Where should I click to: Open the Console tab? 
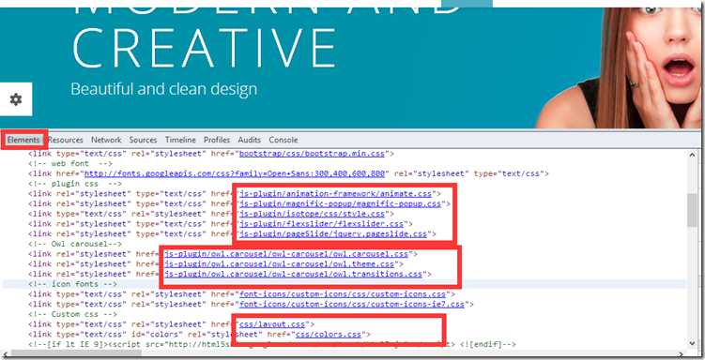tap(284, 140)
